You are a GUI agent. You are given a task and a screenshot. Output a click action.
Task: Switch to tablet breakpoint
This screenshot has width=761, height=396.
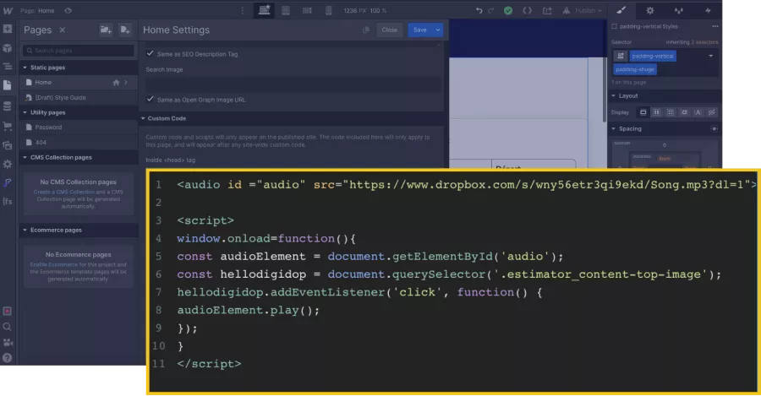pyautogui.click(x=286, y=10)
